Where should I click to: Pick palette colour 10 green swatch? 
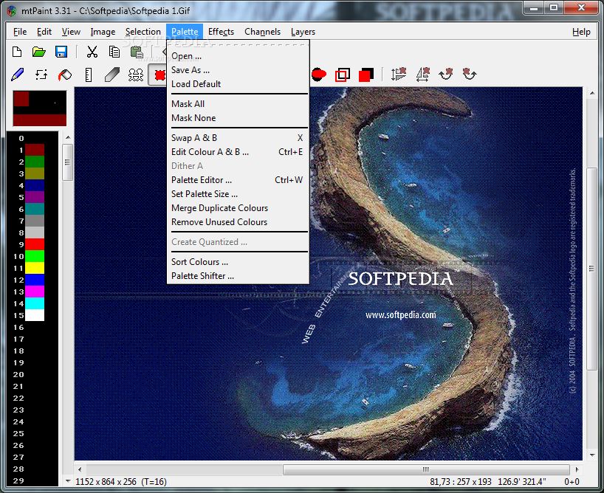point(35,256)
